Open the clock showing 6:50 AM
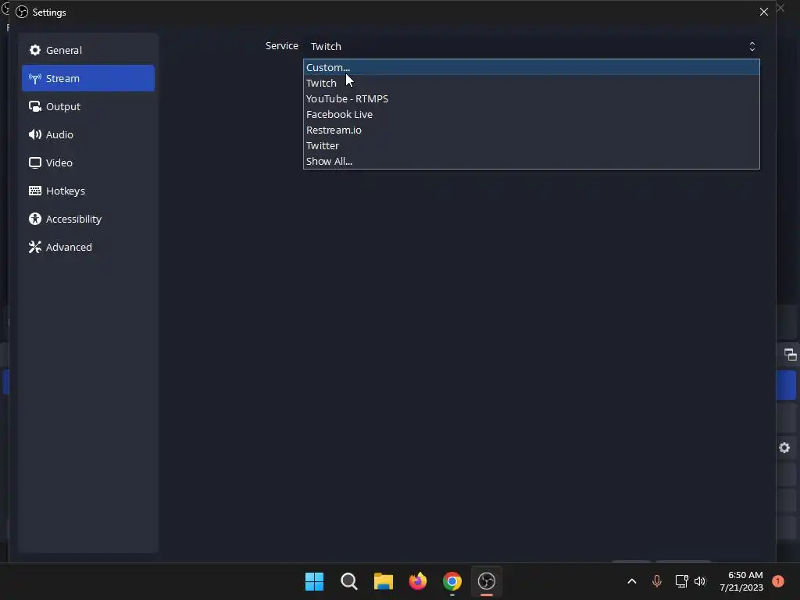This screenshot has height=600, width=800. [741, 581]
